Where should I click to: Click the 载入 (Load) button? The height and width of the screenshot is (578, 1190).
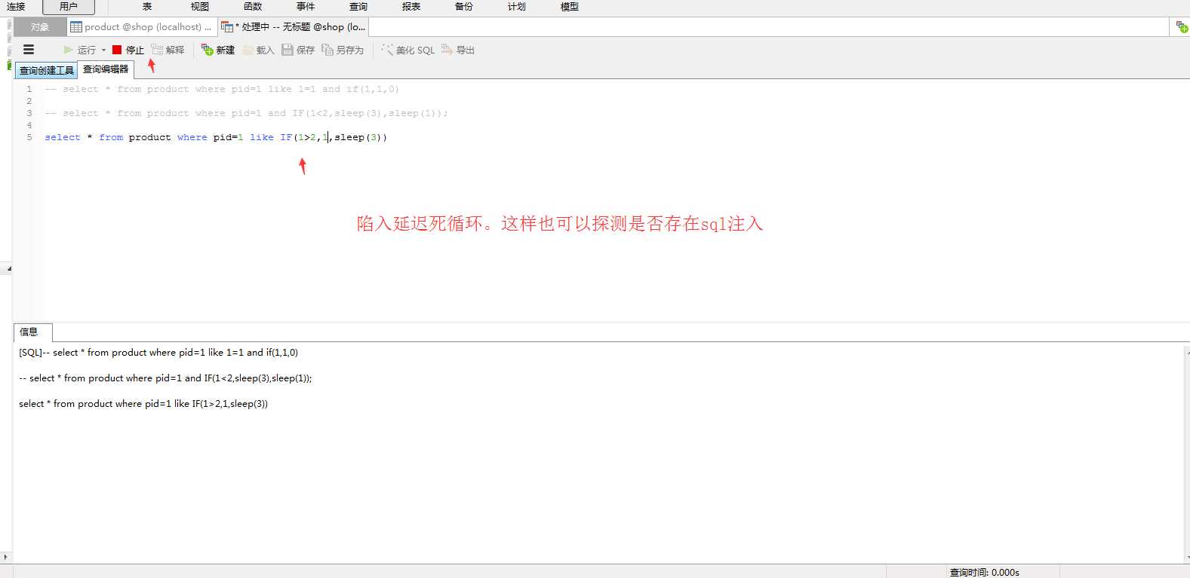pos(259,50)
